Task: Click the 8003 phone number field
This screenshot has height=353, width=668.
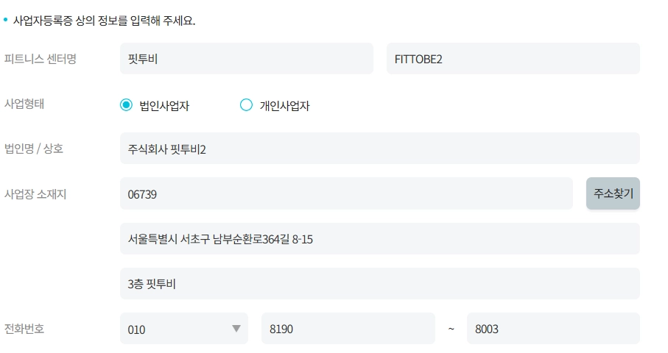Action: (x=552, y=329)
